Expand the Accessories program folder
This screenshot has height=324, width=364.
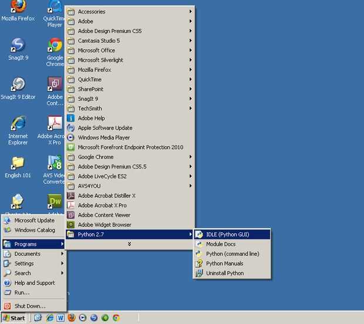click(x=130, y=12)
